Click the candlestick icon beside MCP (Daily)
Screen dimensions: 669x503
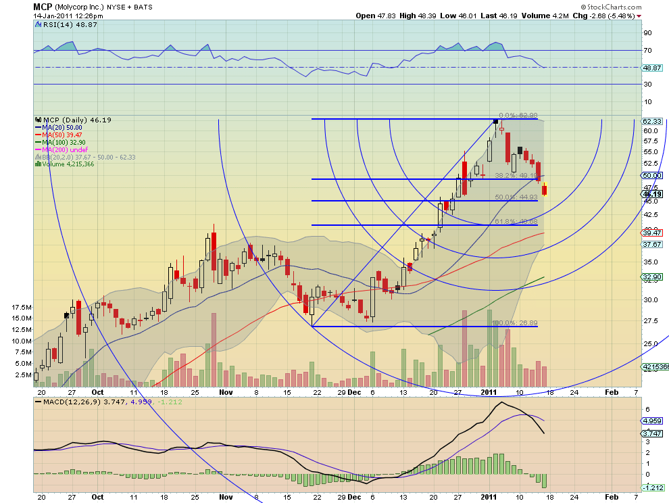(x=39, y=120)
